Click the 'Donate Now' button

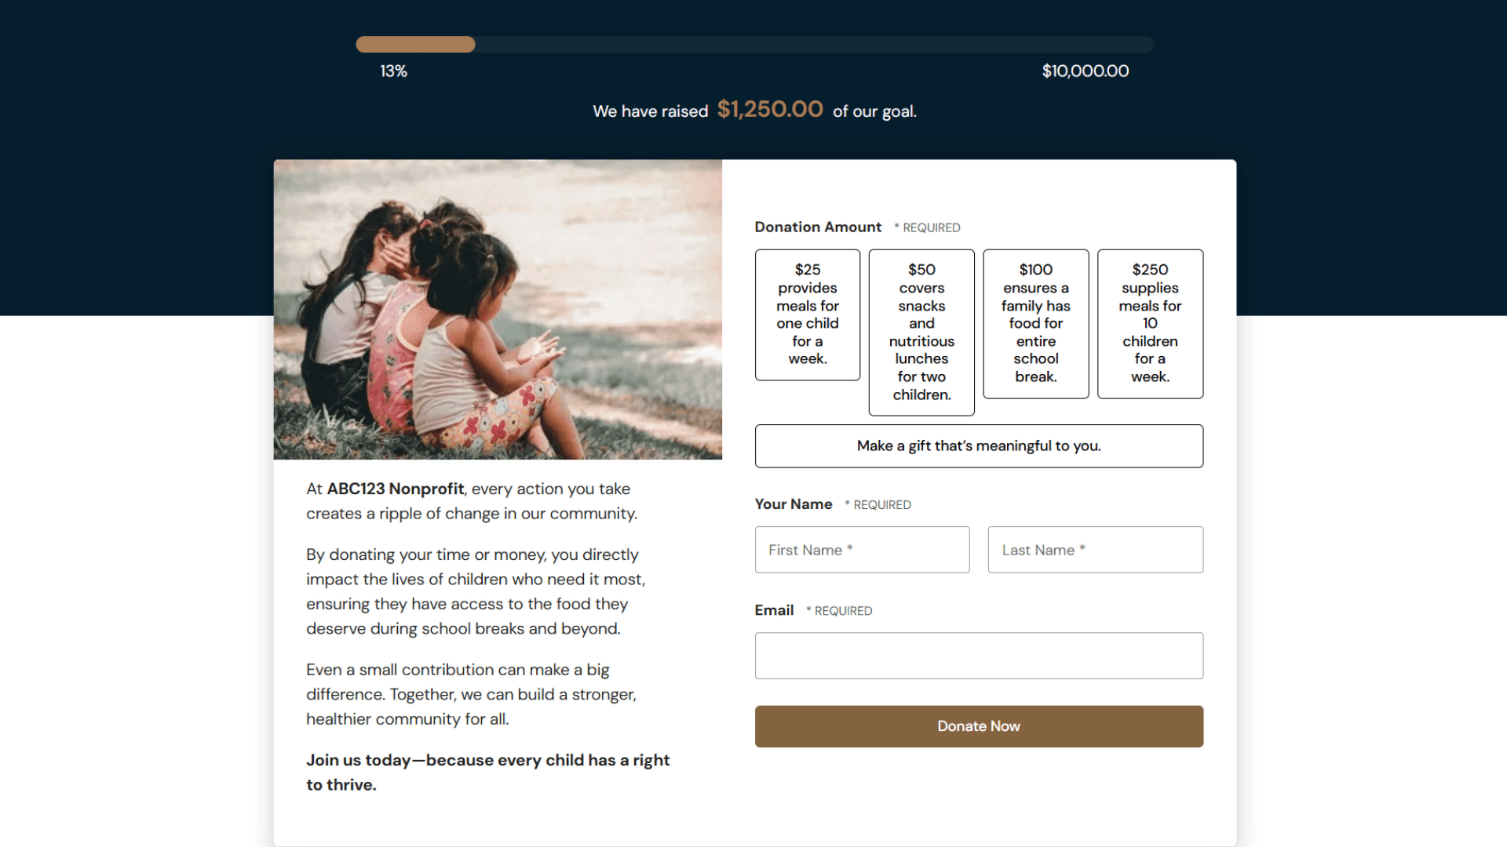979,726
